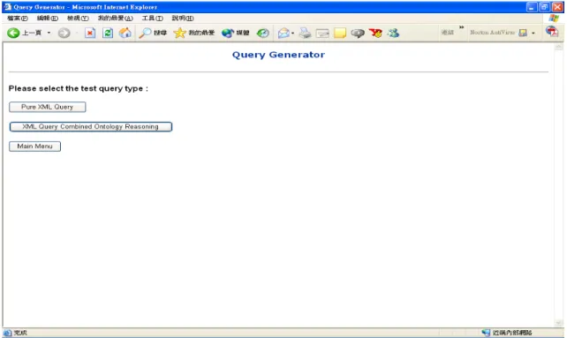Open the Edit menu
567x338 pixels.
tap(48, 18)
